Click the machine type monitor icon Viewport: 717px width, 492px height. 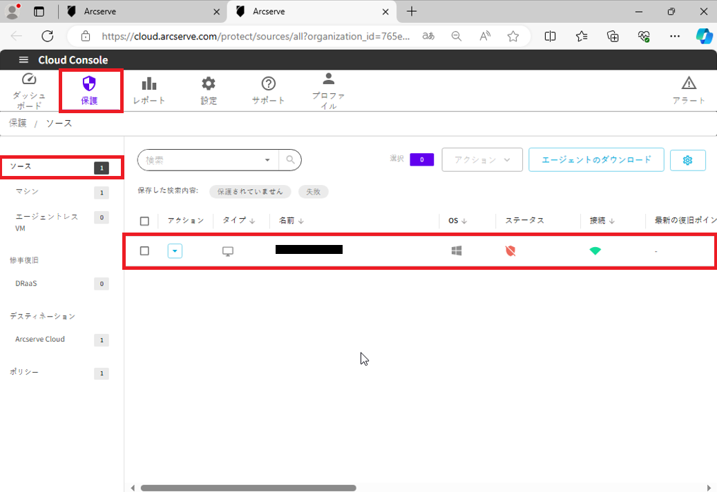coord(228,251)
